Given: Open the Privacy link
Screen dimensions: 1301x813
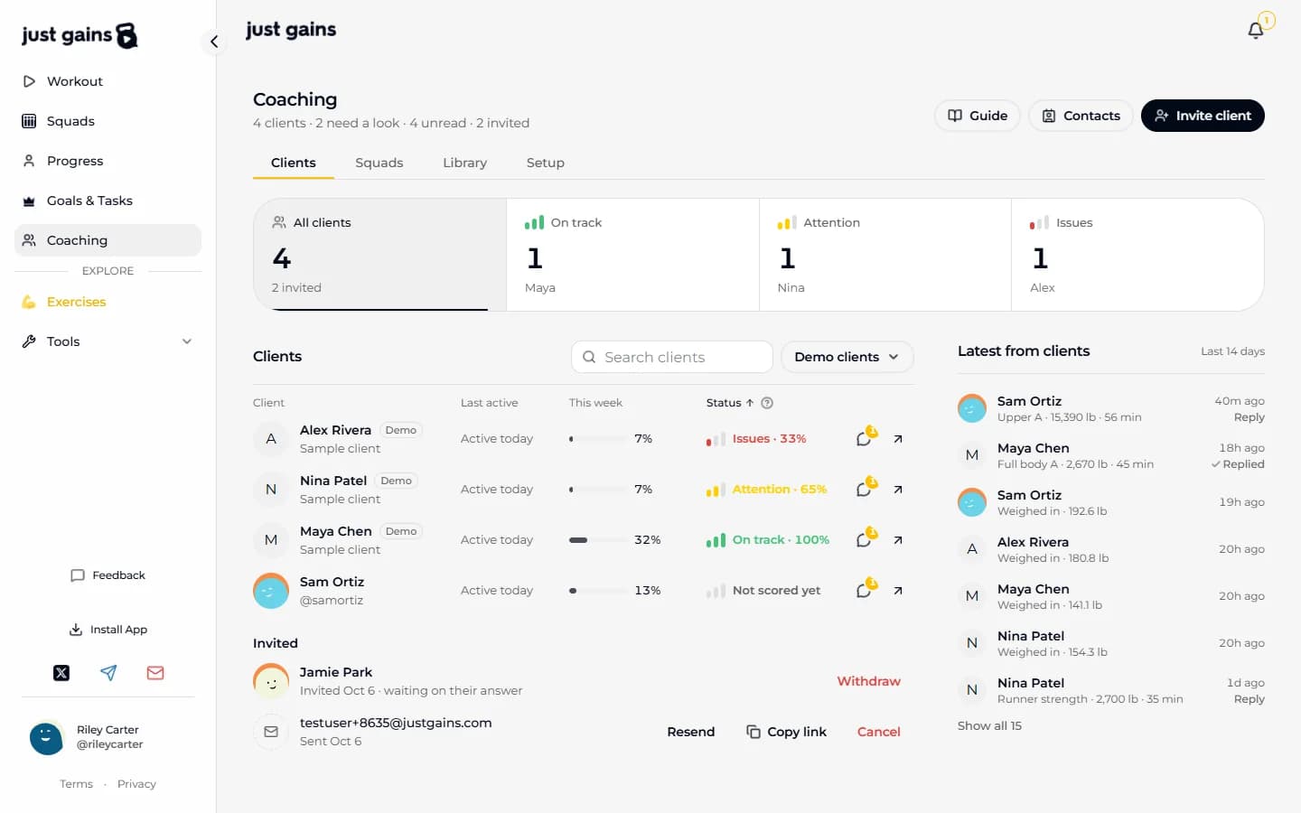Looking at the screenshot, I should (136, 784).
